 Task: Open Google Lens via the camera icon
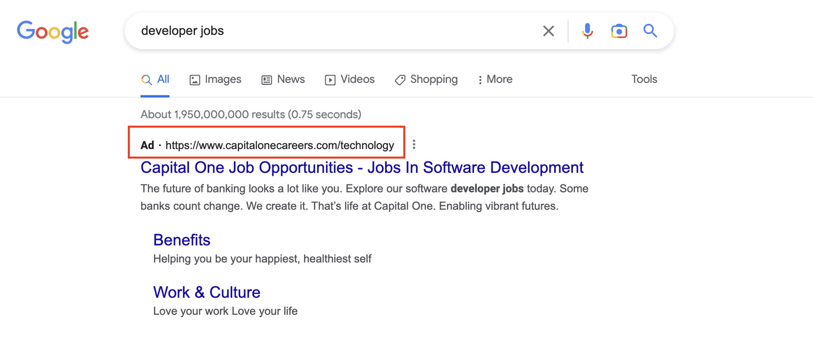point(619,30)
